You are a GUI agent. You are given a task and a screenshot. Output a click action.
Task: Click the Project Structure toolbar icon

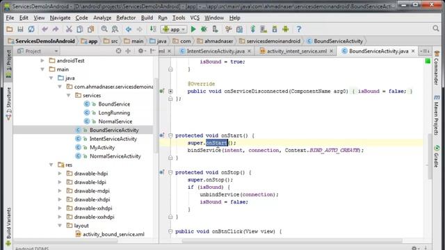pyautogui.click(x=239, y=29)
